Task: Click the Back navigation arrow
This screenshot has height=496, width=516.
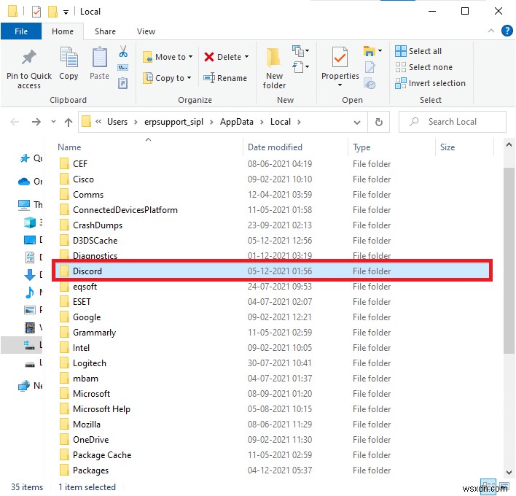Action: 15,123
